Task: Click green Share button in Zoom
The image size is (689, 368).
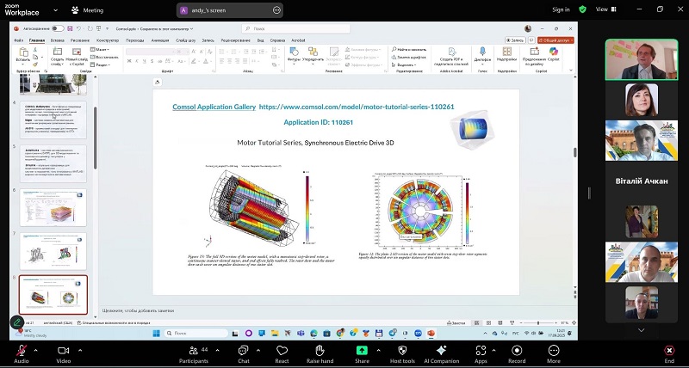Action: (362, 353)
